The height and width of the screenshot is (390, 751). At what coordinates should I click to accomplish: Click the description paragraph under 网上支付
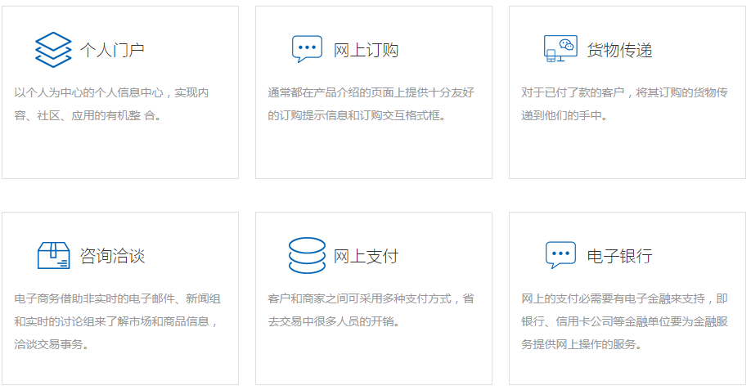370,310
